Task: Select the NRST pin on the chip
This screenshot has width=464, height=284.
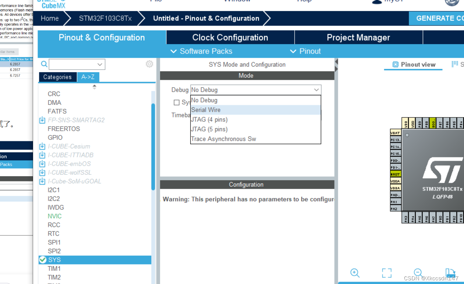Action: tap(396, 174)
